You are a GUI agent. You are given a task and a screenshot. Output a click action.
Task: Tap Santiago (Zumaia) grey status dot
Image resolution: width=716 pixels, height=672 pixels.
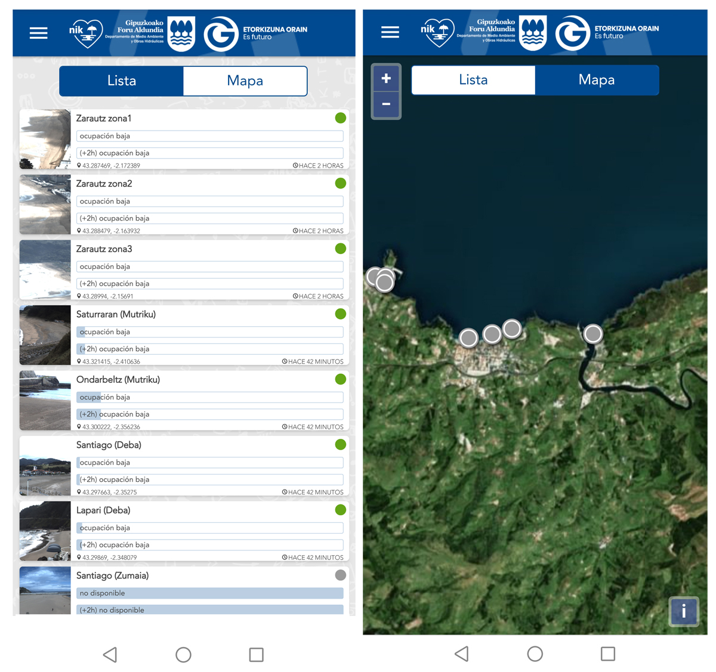[x=341, y=575]
